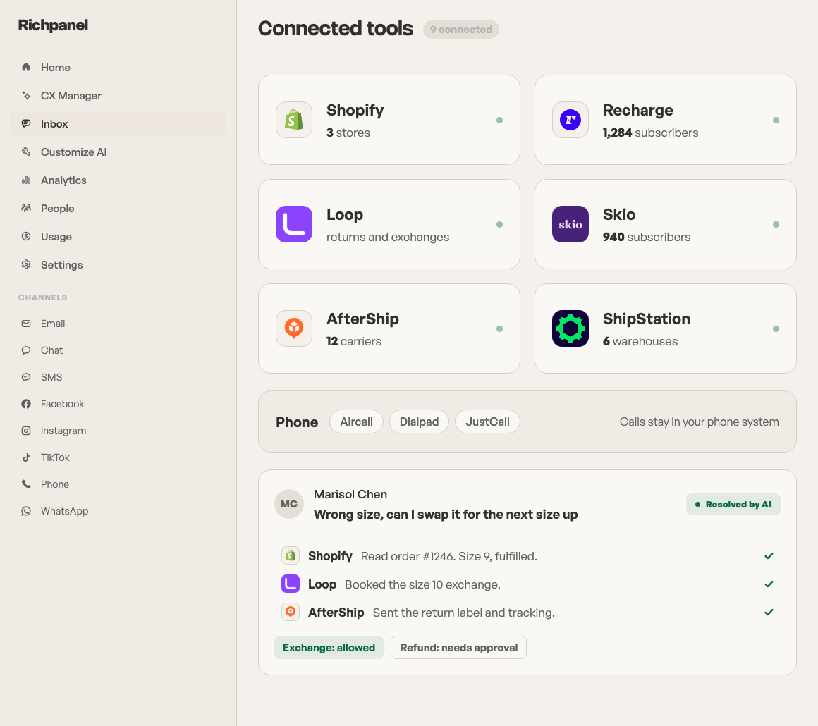Click the Customize AI wrench icon

click(26, 152)
